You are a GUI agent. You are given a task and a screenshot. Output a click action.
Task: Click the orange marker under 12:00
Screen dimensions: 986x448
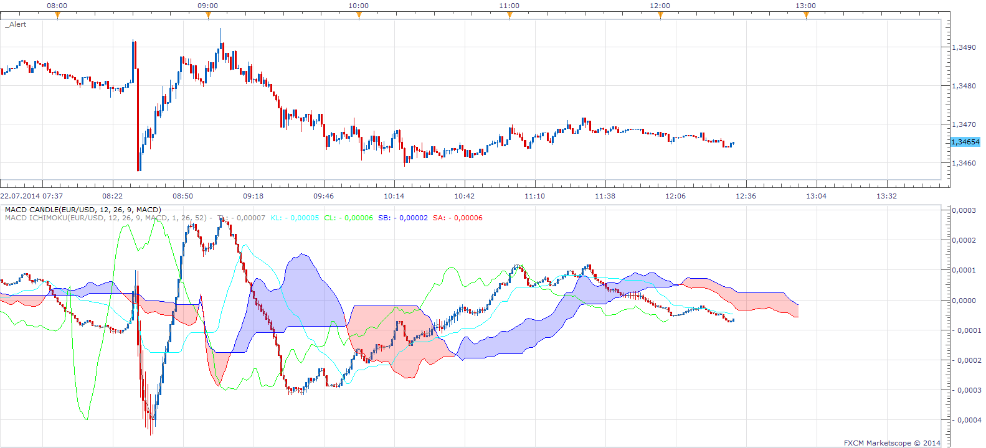(x=660, y=16)
